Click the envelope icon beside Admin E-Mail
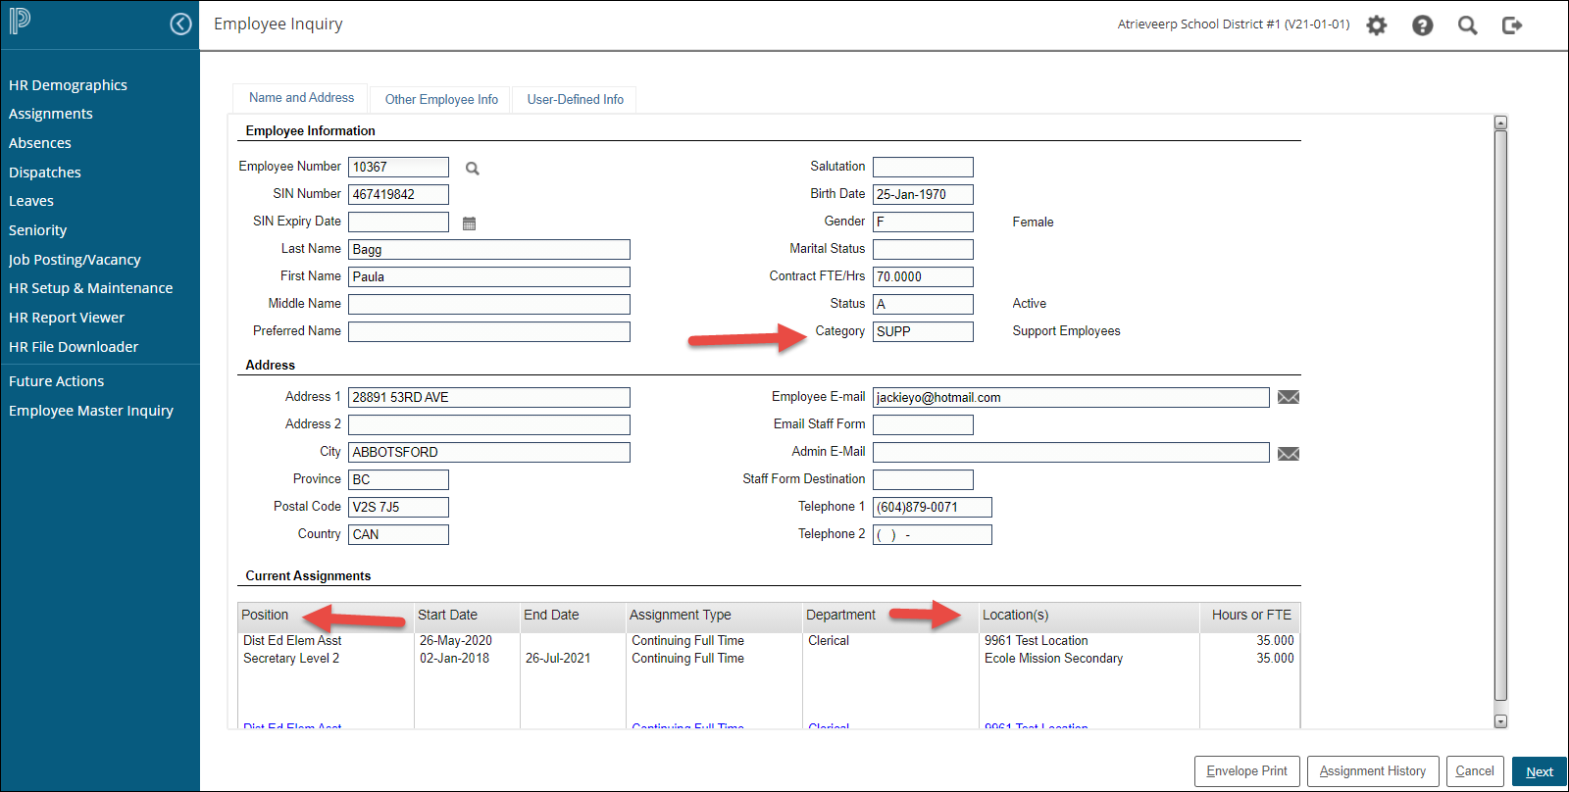The height and width of the screenshot is (792, 1569). [1289, 453]
